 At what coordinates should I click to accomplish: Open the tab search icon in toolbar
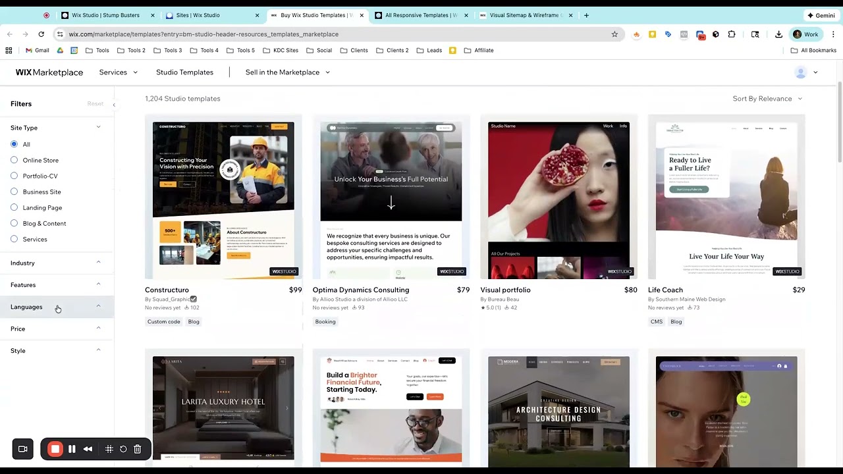(x=755, y=34)
